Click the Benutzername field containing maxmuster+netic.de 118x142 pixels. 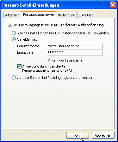(x=75, y=46)
